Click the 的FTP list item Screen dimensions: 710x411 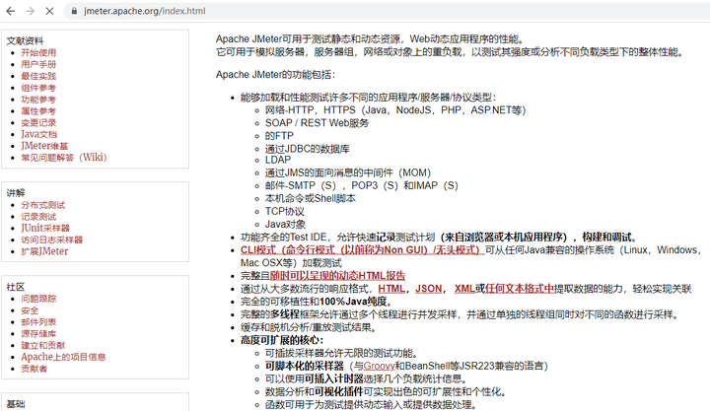pyautogui.click(x=279, y=136)
